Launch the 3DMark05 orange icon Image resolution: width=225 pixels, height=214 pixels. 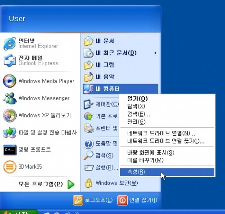pos(9,167)
